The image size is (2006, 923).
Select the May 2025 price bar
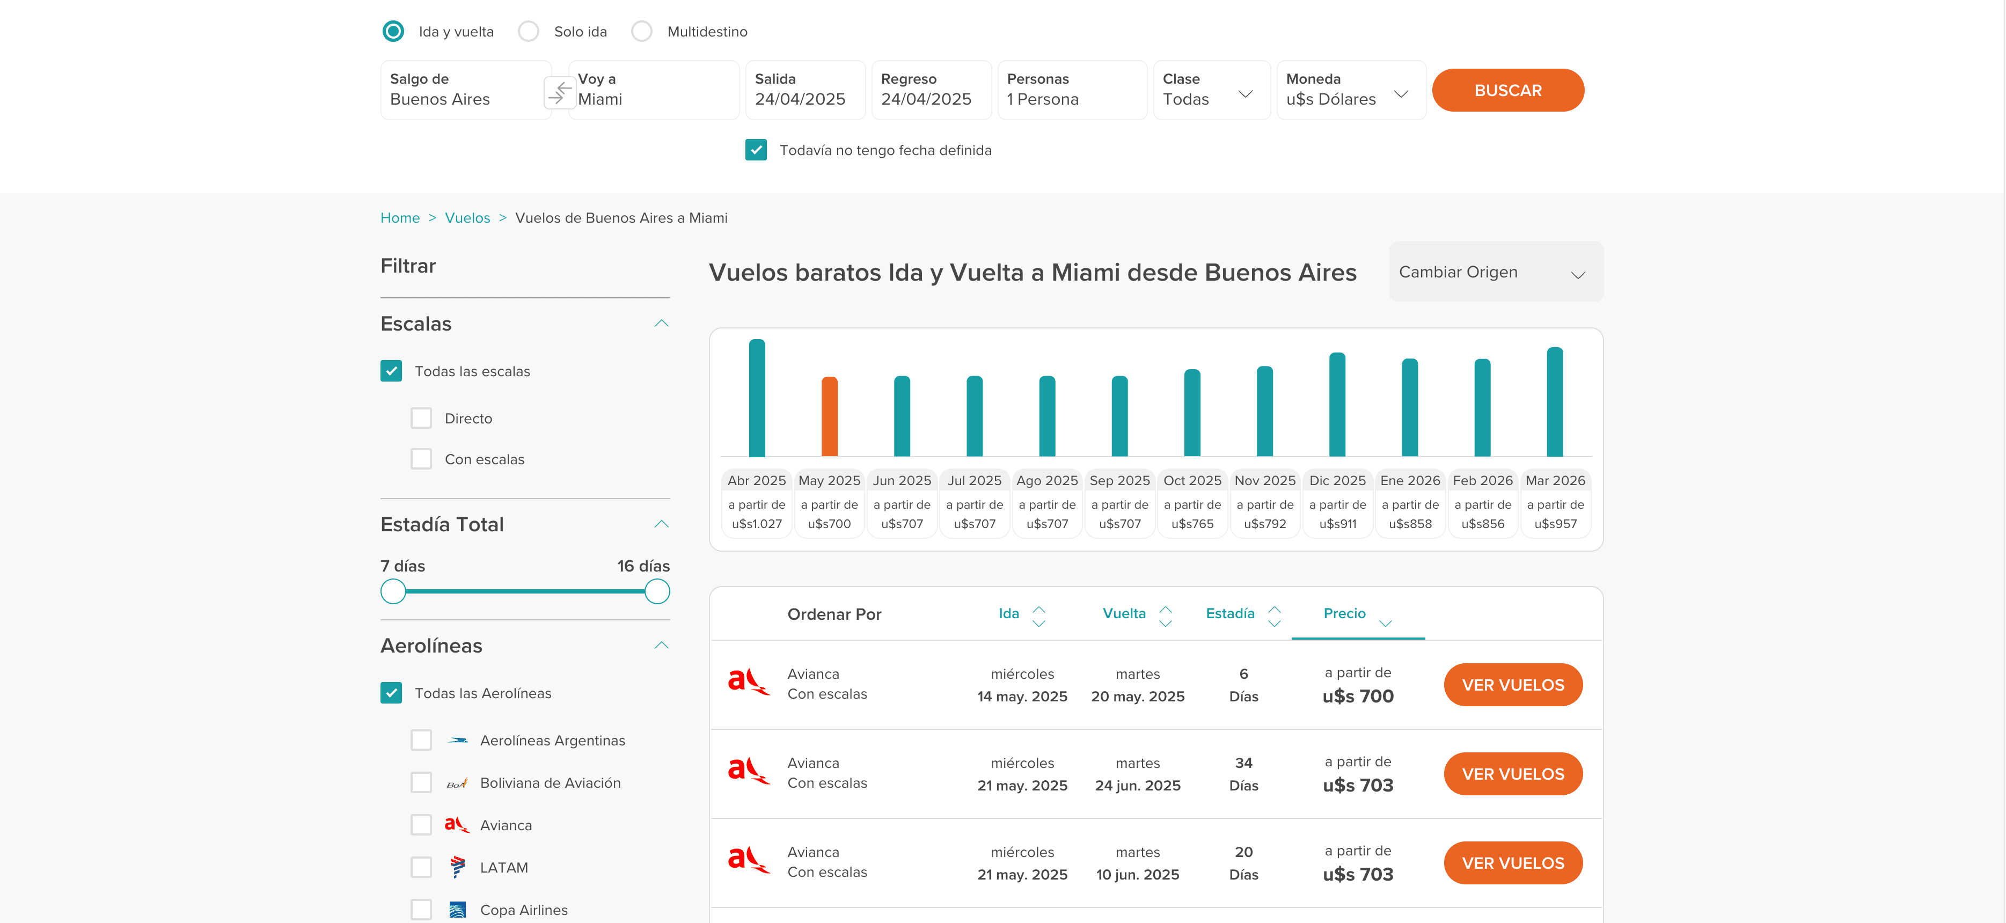[x=829, y=417]
